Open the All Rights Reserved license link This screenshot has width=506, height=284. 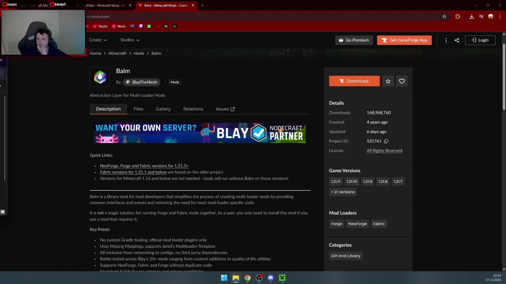pyautogui.click(x=384, y=151)
